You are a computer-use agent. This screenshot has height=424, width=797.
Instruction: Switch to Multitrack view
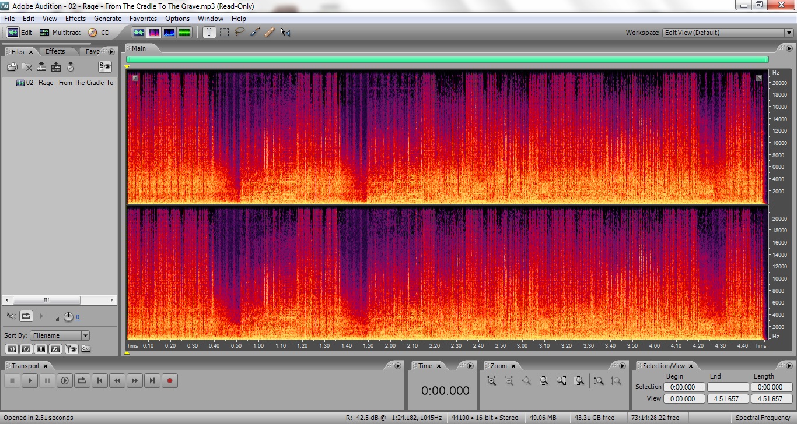coord(60,33)
